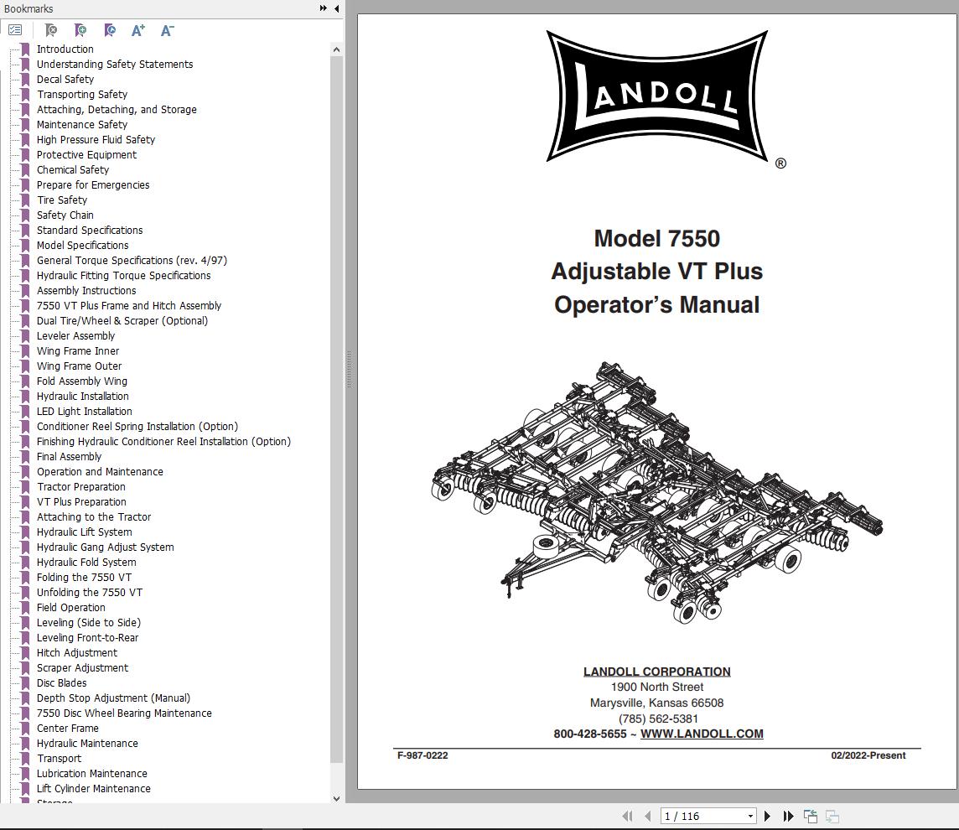This screenshot has height=830, width=959.
Task: Open the bookmarks options menu icon
Action: coord(15,30)
